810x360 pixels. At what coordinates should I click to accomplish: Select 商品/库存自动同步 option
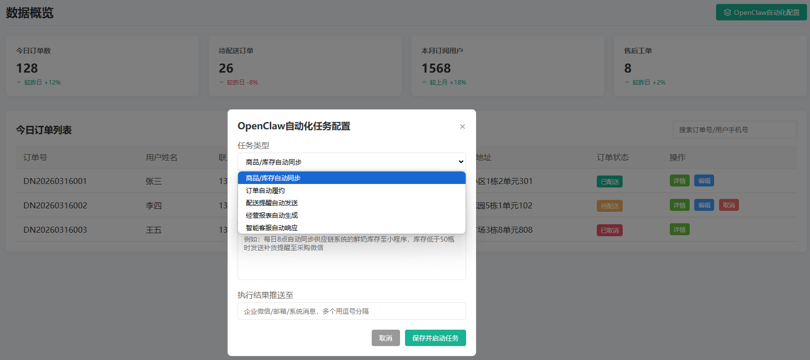[351, 178]
